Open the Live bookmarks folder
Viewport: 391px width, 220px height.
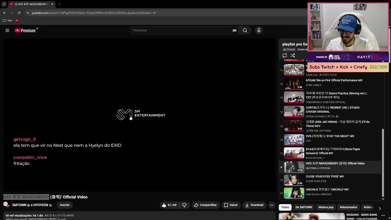(8, 20)
